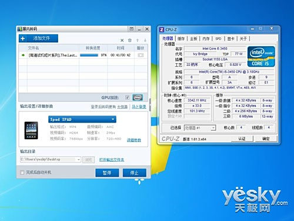The image size is (294, 221).
Task: Move file down with arrow icon
Action: [x=145, y=40]
